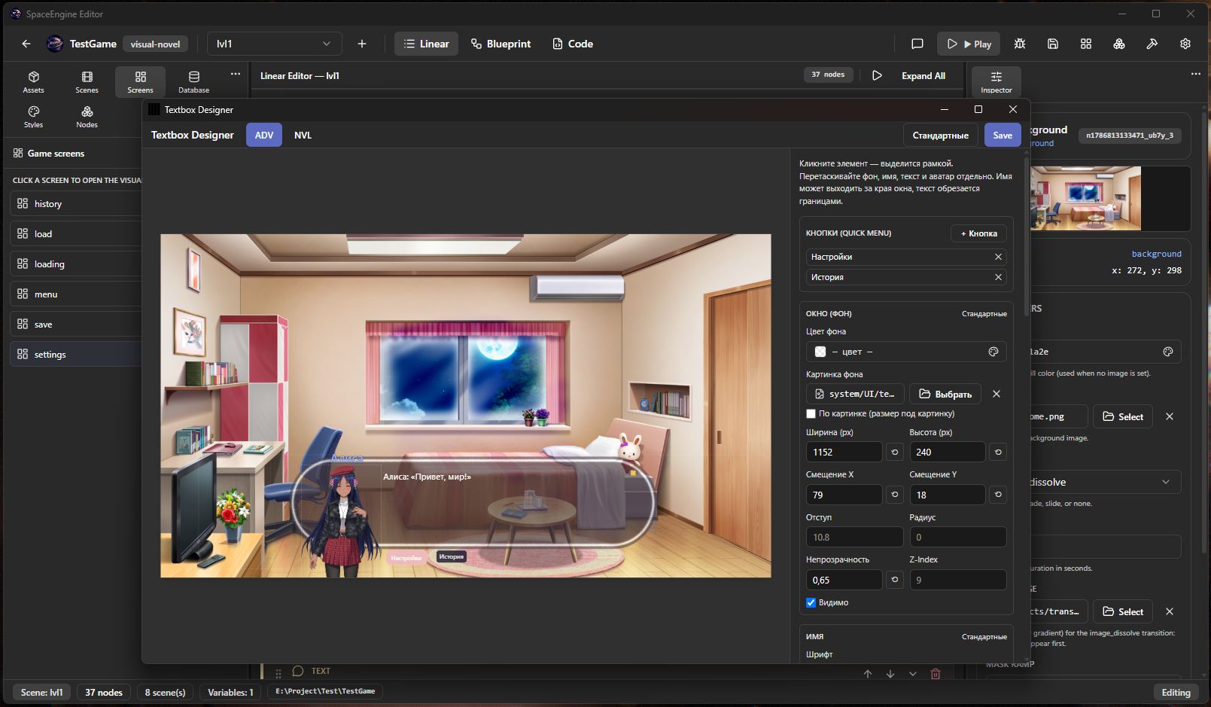Open the lvl1 scene dropdown

[274, 44]
